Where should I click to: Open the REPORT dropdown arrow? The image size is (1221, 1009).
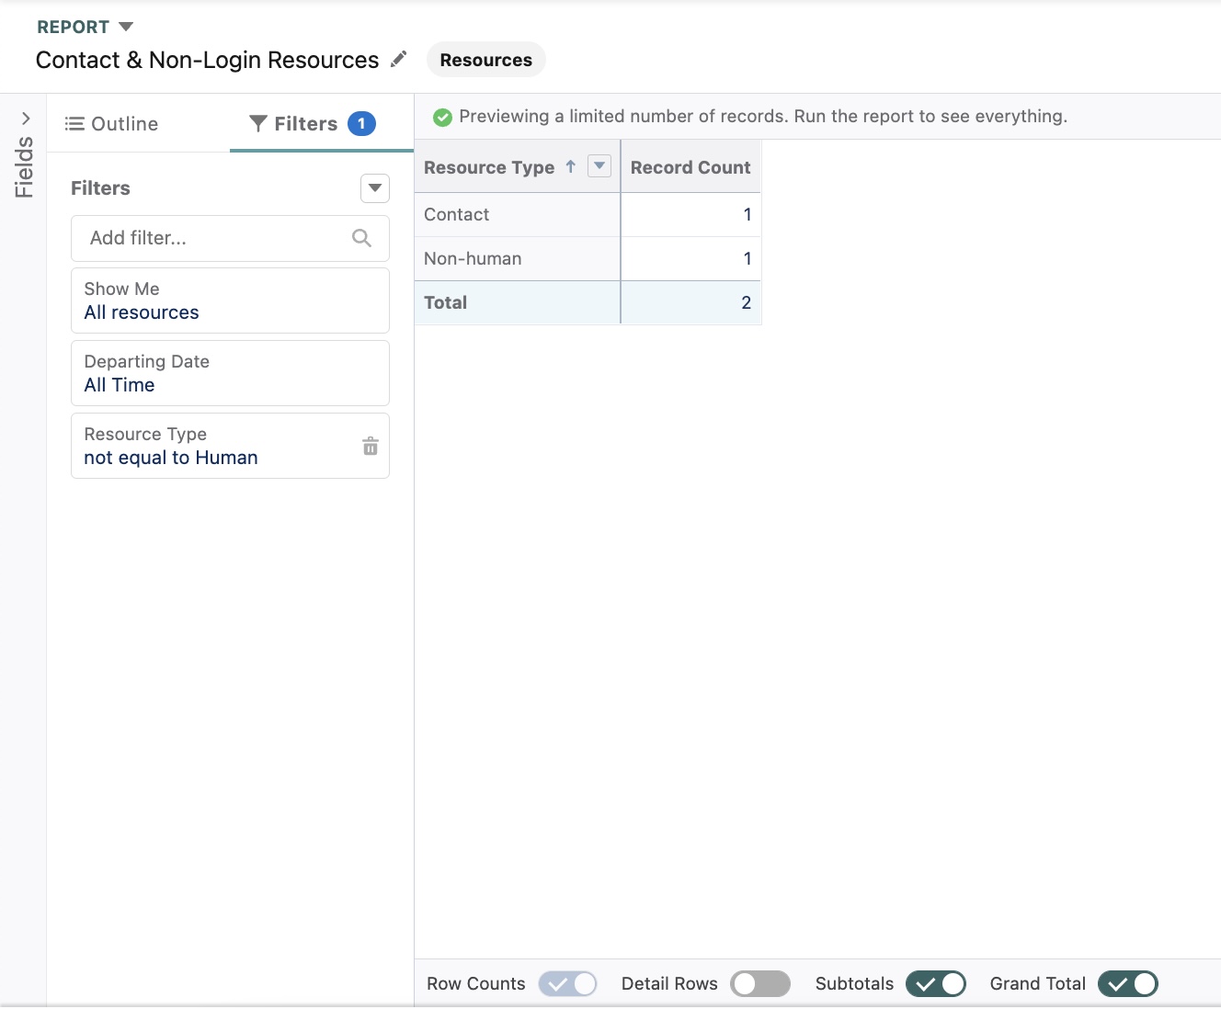126,27
